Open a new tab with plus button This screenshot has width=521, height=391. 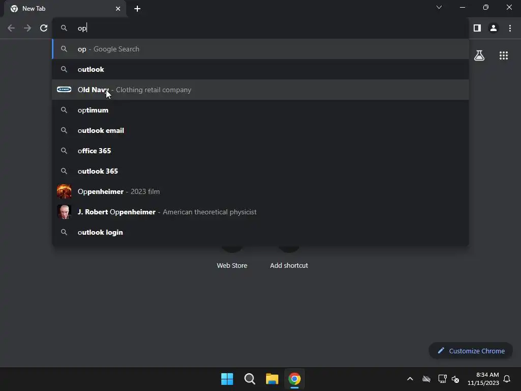(x=137, y=9)
